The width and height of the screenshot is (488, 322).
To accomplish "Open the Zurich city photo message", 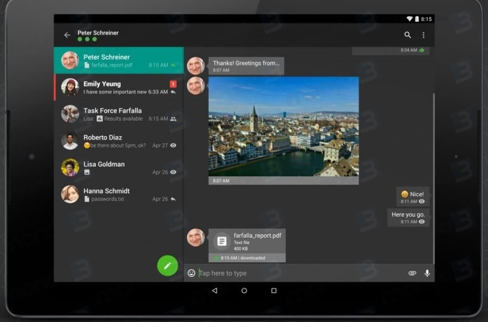I will click(284, 126).
